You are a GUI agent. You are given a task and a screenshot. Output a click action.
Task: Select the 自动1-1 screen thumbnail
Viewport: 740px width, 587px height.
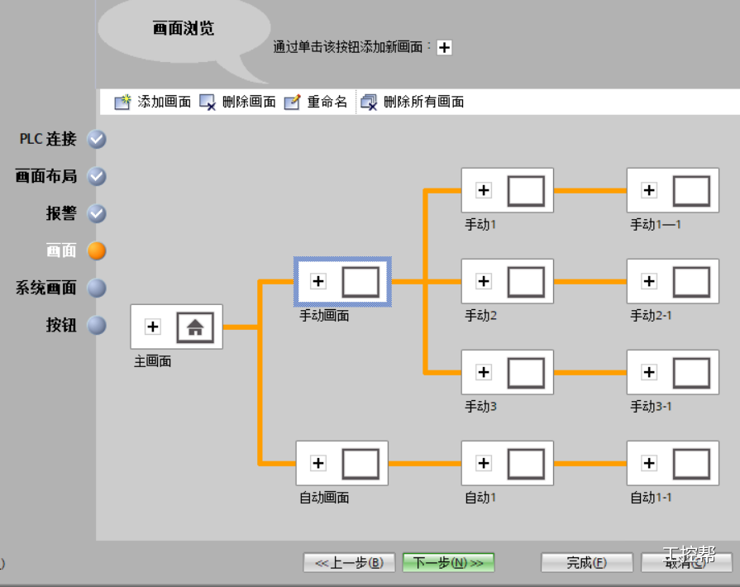(691, 464)
